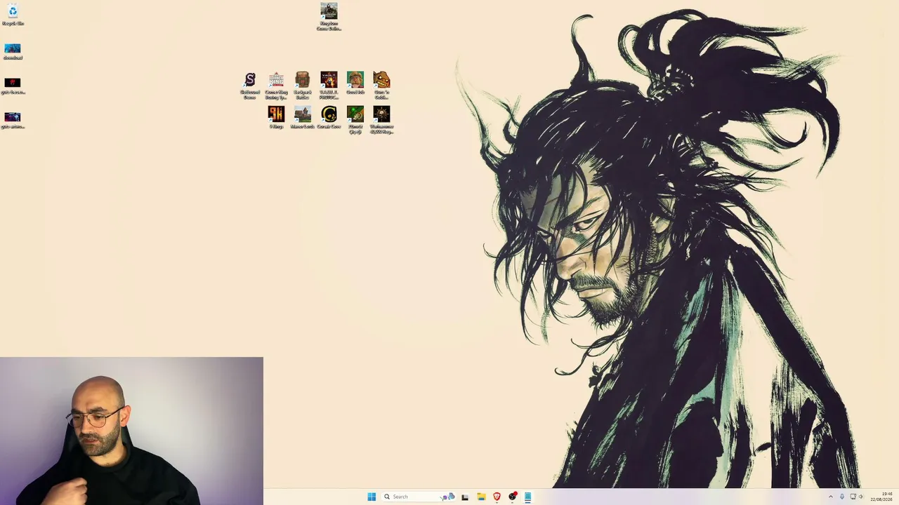
Task: Open the 'download' image file on desktop
Action: [13, 51]
